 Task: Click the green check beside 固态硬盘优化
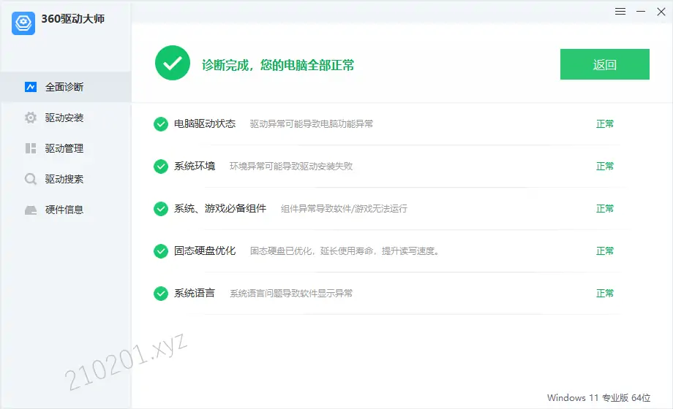tap(161, 251)
